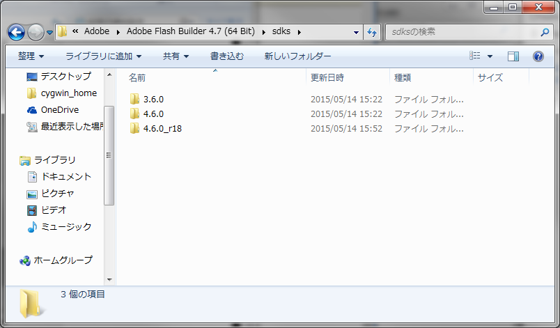The width and height of the screenshot is (560, 328).
Task: Click the folder icon in address bar
Action: point(62,31)
